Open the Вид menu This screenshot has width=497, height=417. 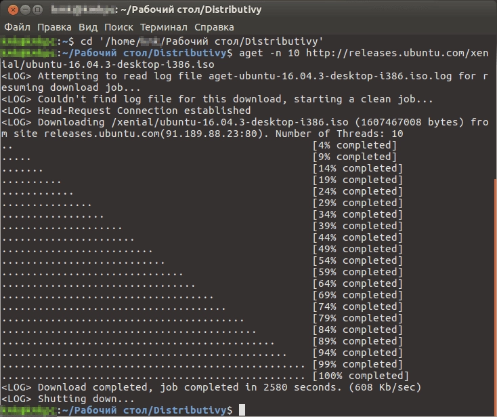coord(88,27)
